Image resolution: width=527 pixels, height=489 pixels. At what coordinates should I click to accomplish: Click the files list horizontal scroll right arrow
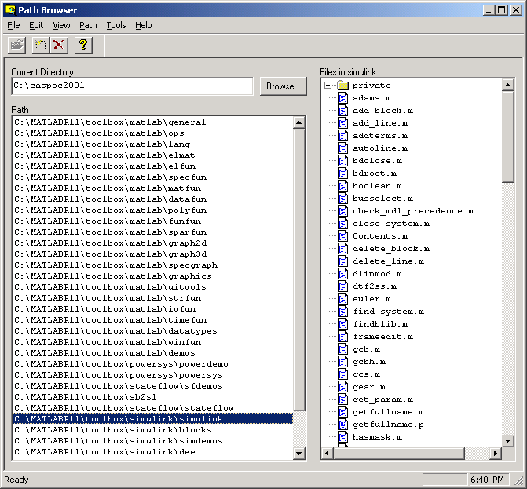click(x=495, y=453)
